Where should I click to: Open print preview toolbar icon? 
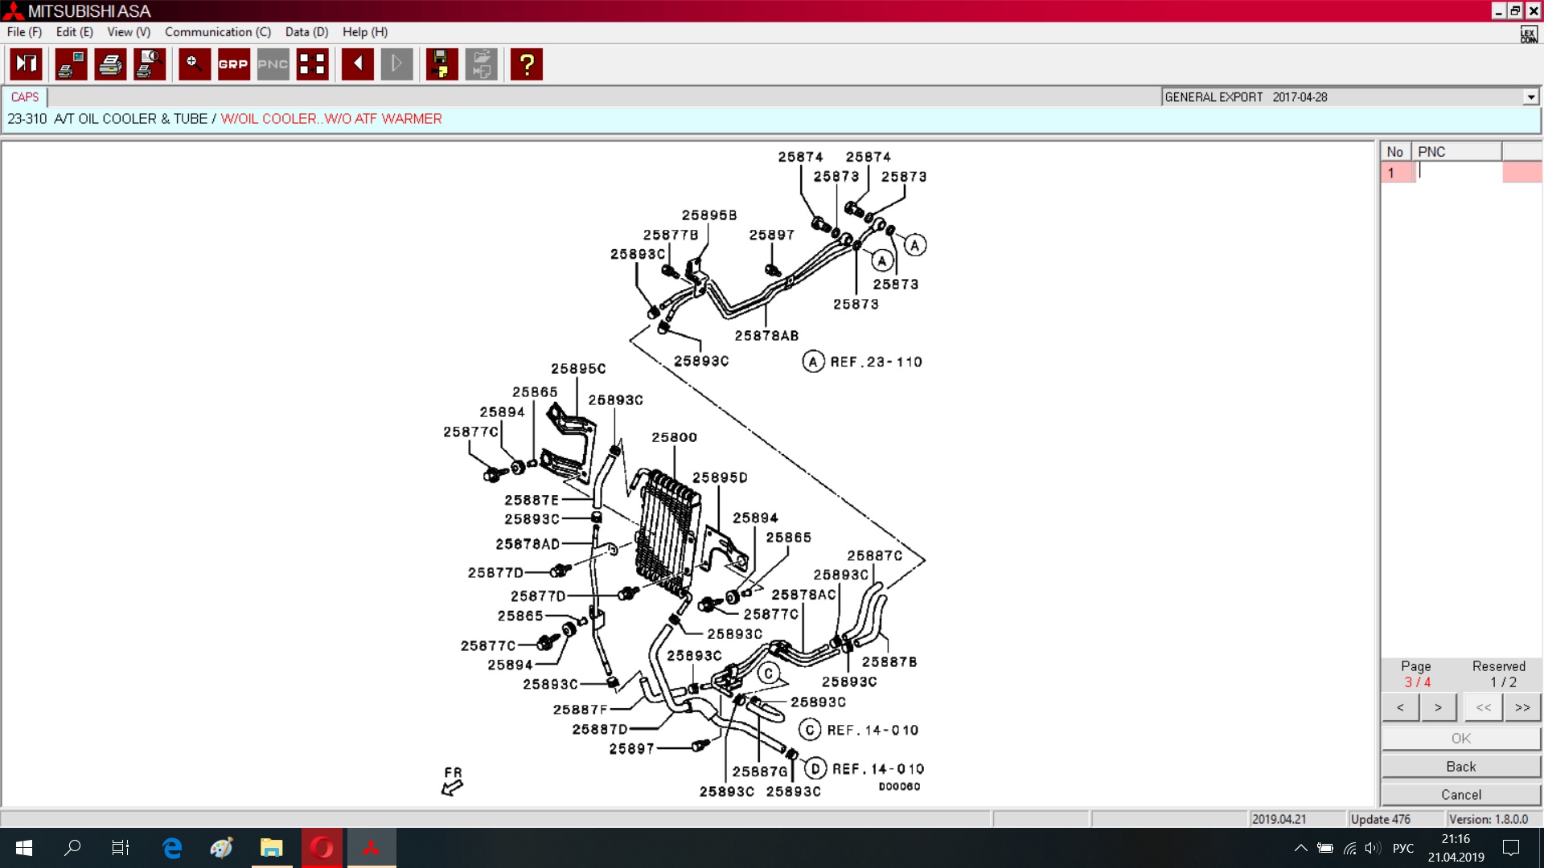coord(150,64)
